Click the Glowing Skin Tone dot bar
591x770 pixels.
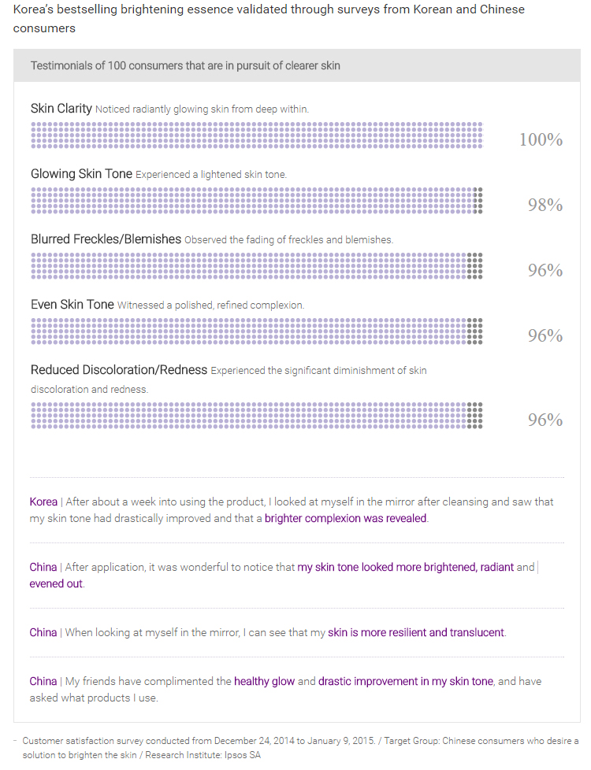[256, 201]
